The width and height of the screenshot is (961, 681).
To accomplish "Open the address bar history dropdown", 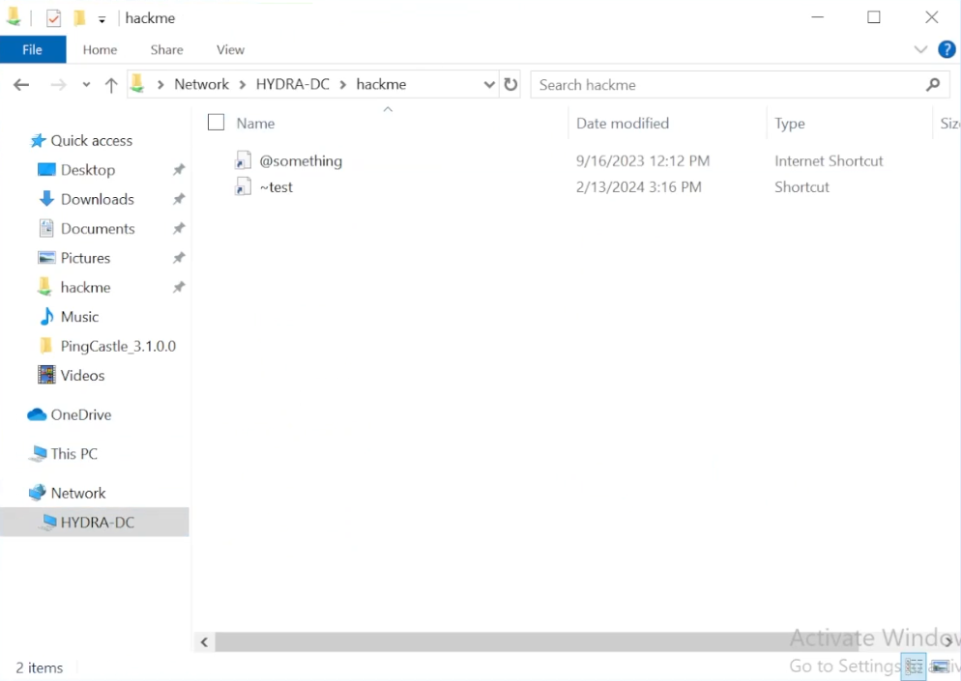I will point(488,85).
